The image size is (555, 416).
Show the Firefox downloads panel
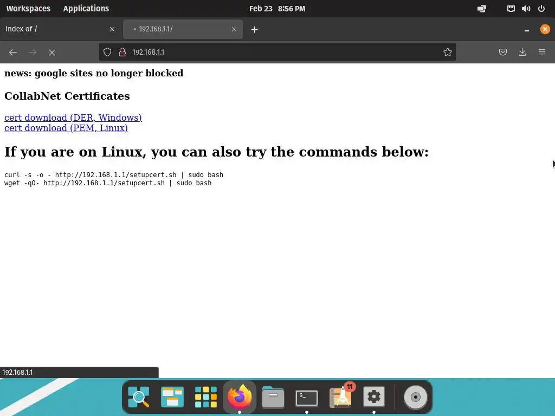coord(522,53)
